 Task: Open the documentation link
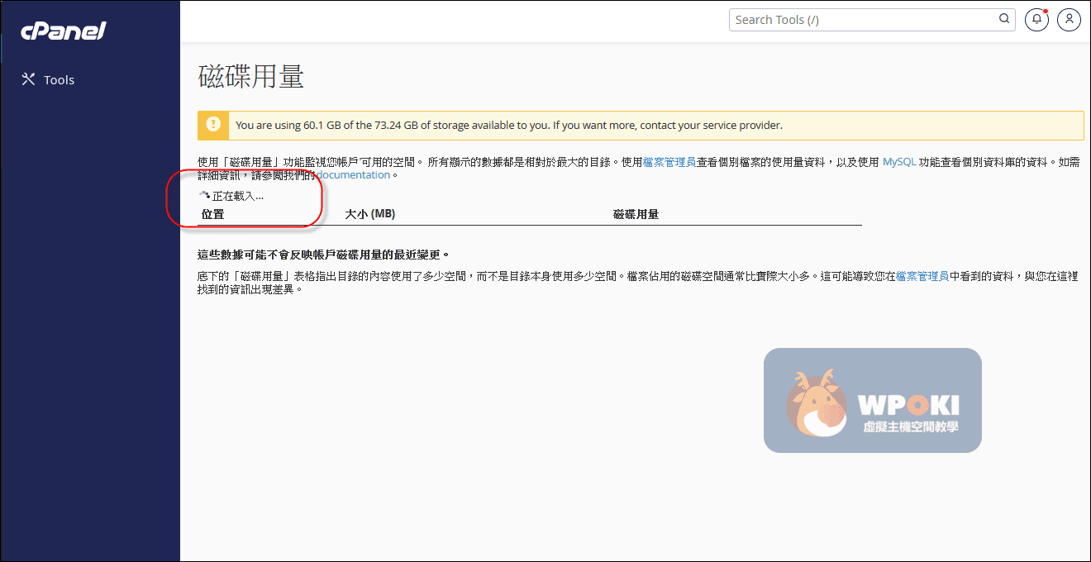pos(354,175)
